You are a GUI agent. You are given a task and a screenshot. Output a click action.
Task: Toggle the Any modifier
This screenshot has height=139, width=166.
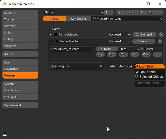tap(100, 54)
